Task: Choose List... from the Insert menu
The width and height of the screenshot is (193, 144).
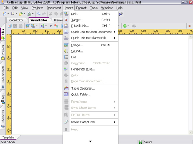Action: (x=91, y=57)
